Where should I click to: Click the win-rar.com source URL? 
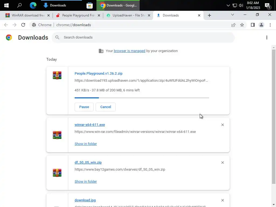pos(135,132)
